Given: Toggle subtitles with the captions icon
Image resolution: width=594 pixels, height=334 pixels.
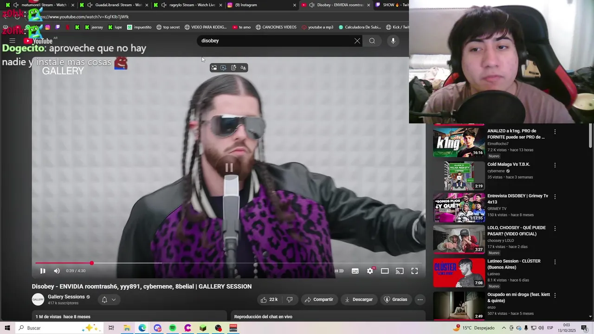Looking at the screenshot, I should click(355, 271).
